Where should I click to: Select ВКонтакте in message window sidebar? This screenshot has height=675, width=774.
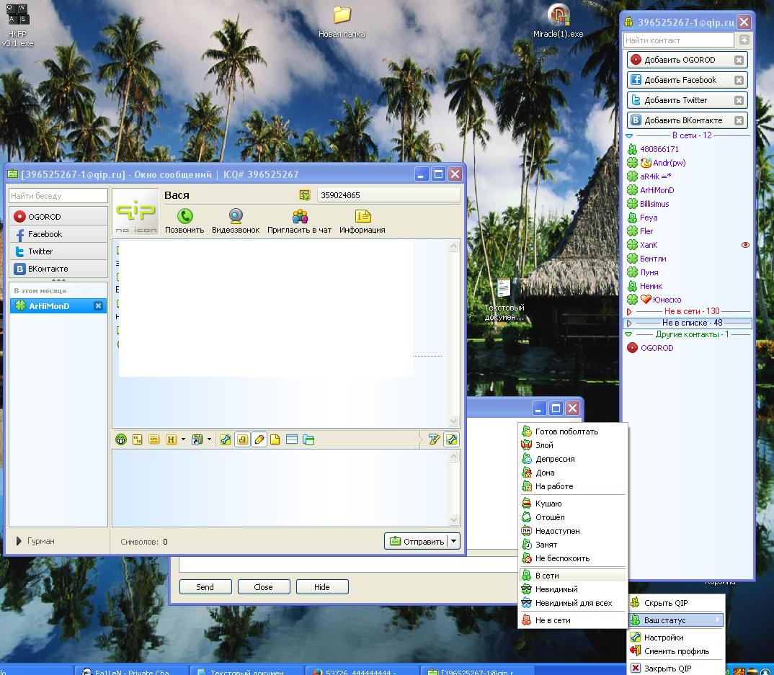[58, 269]
